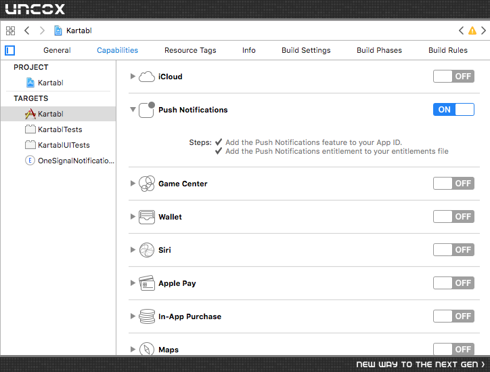Jump to next issue arrow
Screen dimensions: 490x372
483,30
